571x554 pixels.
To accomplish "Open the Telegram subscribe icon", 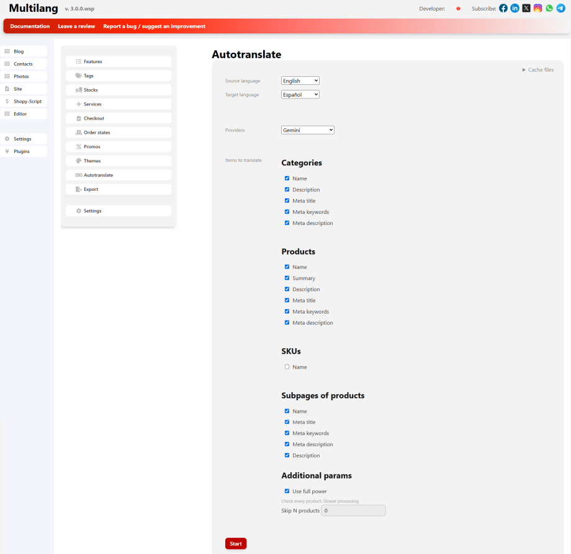I will tap(561, 8).
